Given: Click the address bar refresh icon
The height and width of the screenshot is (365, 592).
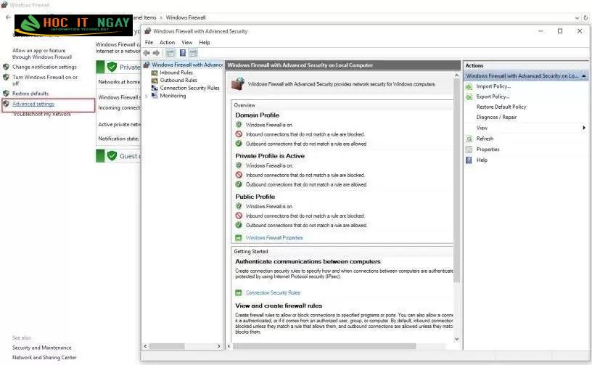Looking at the screenshot, I should point(586,17).
